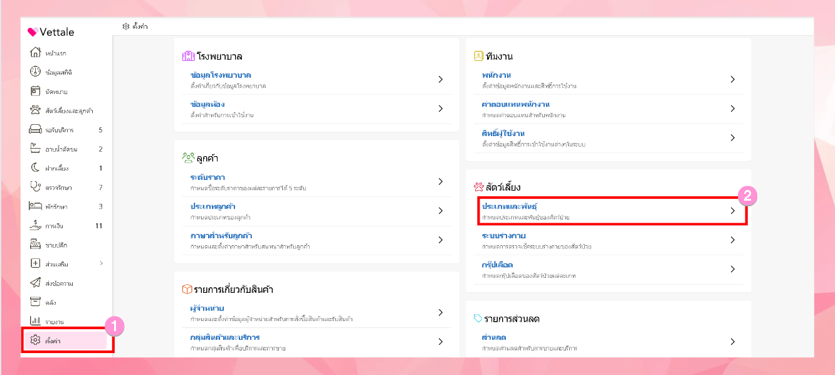Click the home icon (หน้าแรก) in sidebar

point(36,53)
